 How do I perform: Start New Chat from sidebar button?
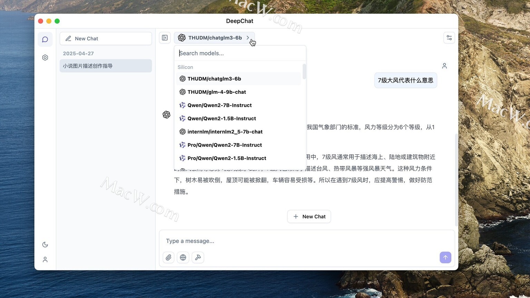click(x=106, y=39)
